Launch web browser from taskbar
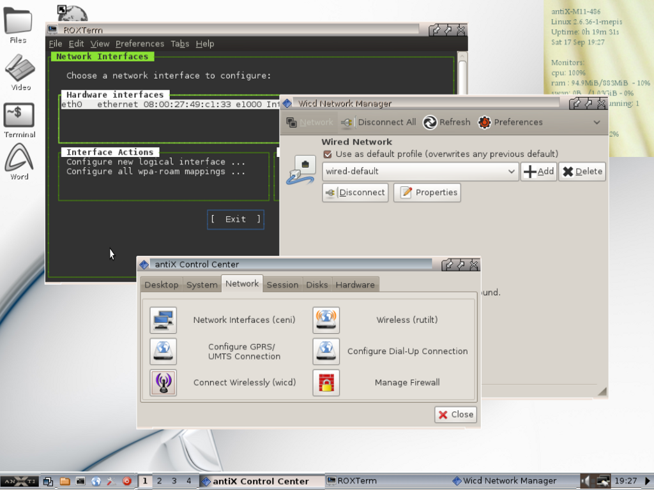654x490 pixels. (x=96, y=481)
